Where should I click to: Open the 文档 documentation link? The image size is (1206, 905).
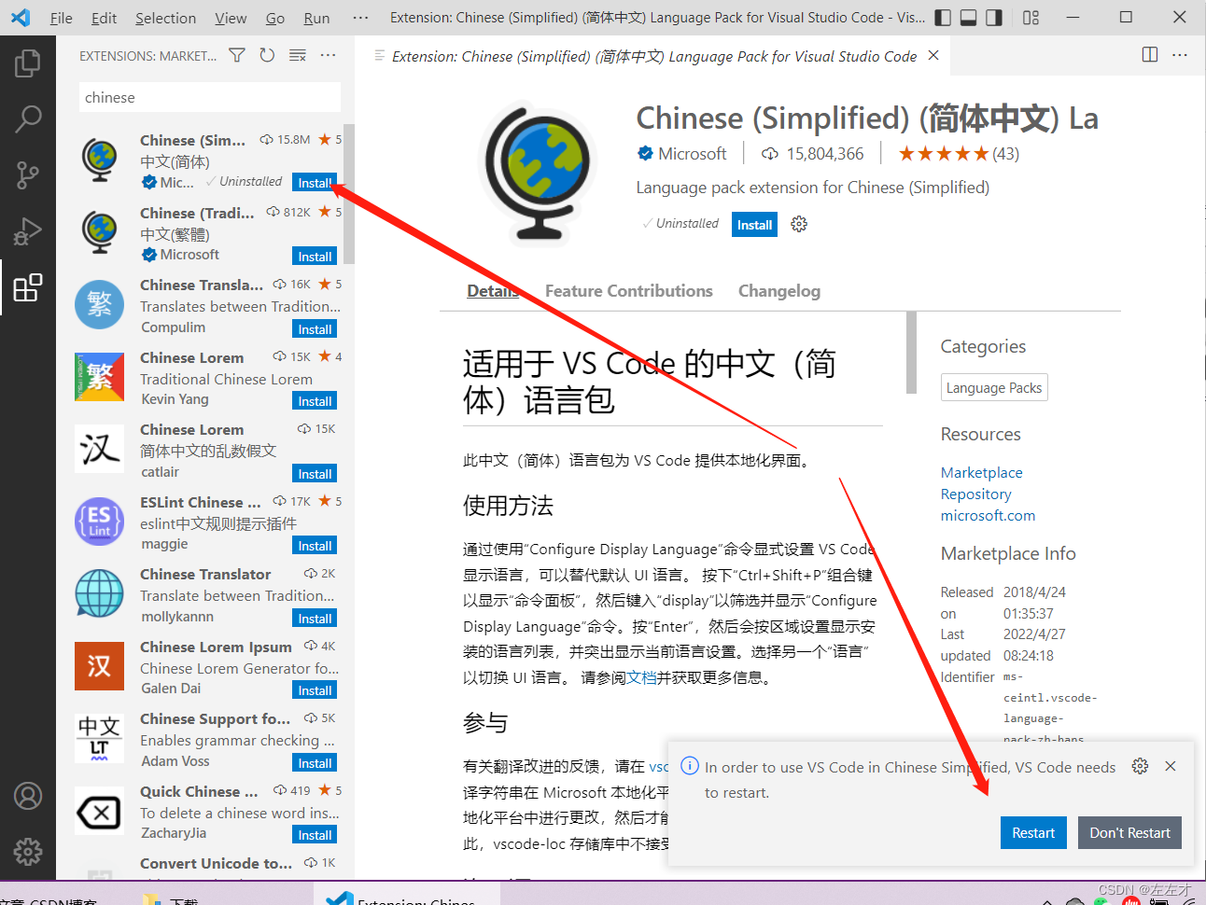pyautogui.click(x=641, y=678)
